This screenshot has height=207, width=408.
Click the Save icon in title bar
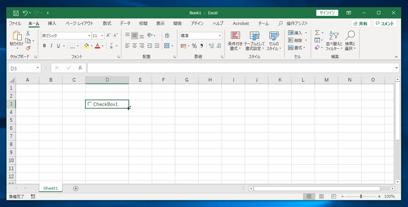(x=16, y=13)
